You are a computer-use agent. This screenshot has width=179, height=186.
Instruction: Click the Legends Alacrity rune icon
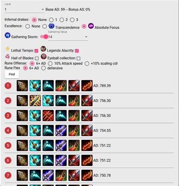(43, 49)
